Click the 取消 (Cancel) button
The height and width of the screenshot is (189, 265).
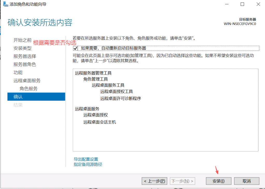coord(246,181)
